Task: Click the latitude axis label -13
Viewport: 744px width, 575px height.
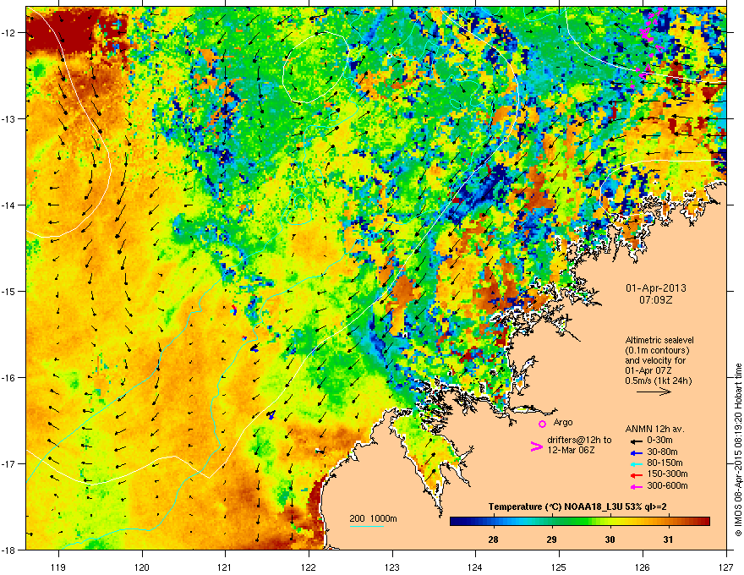Action: (9, 118)
